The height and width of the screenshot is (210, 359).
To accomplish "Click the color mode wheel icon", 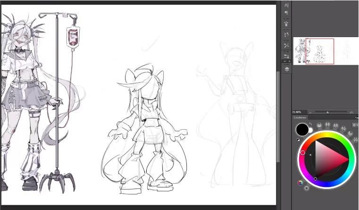I will [x=300, y=182].
